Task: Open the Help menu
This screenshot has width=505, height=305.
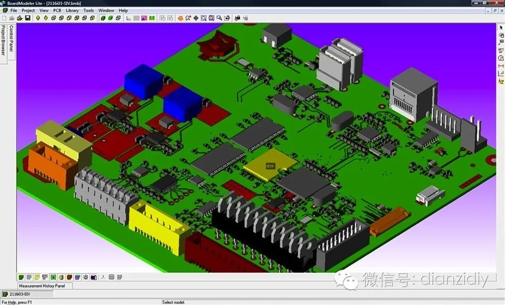Action: click(123, 10)
